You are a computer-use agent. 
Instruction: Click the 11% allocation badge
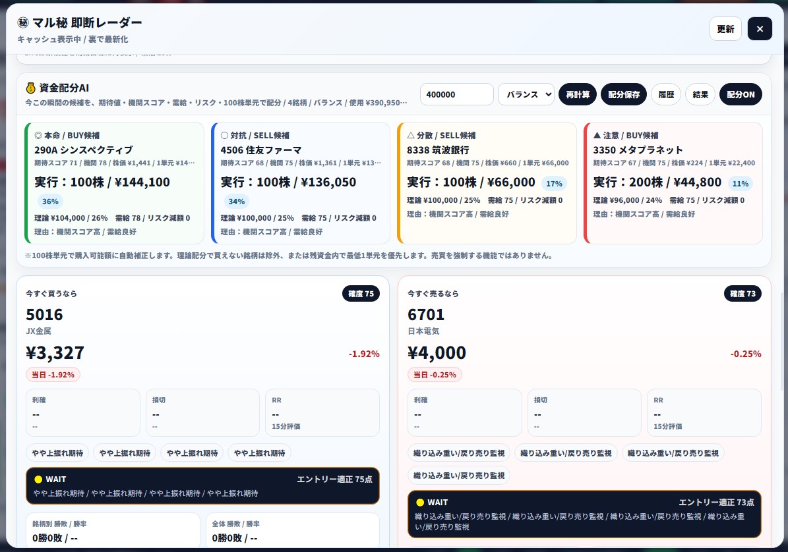tap(740, 184)
